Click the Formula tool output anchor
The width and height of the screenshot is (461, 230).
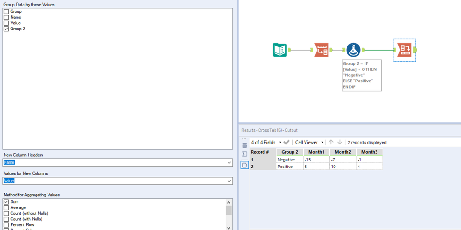pyautogui.click(x=363, y=50)
